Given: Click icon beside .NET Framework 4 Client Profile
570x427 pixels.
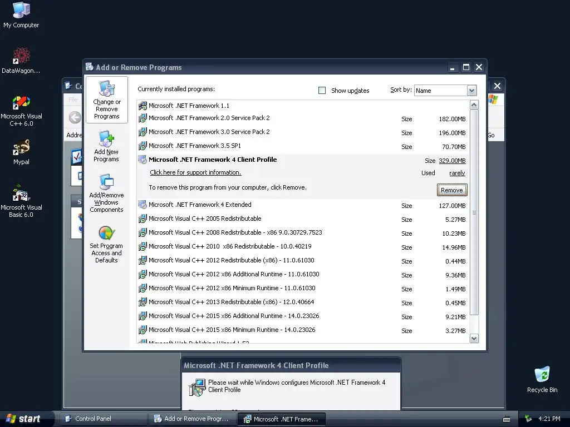Looking at the screenshot, I should 142,160.
